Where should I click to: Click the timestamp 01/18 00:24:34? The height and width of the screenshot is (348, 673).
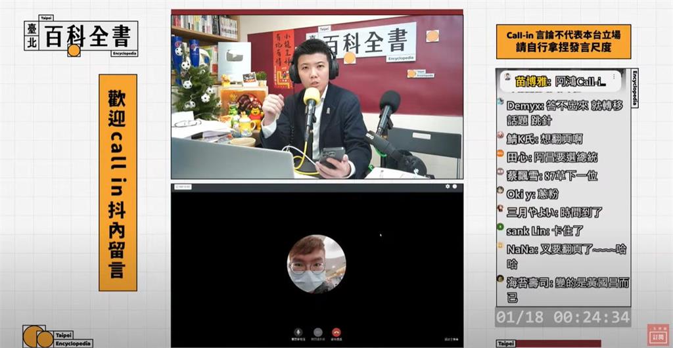pos(563,318)
